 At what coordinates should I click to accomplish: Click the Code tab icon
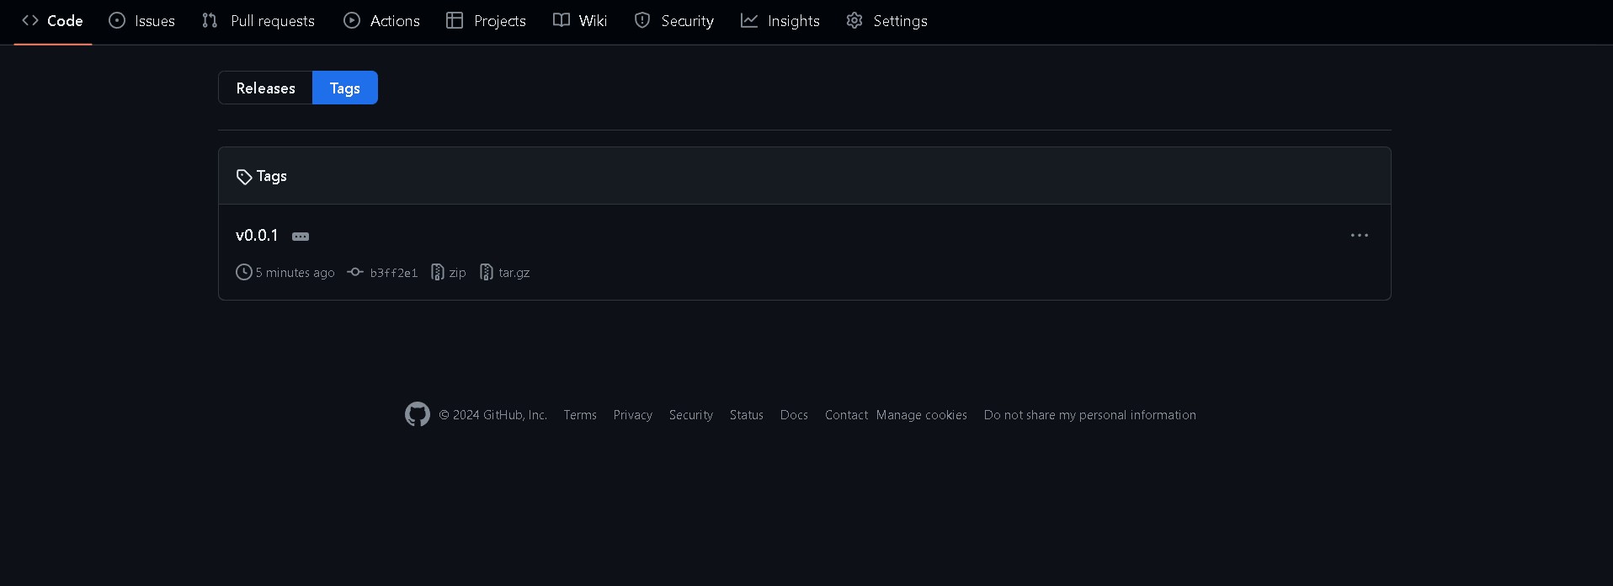[30, 20]
